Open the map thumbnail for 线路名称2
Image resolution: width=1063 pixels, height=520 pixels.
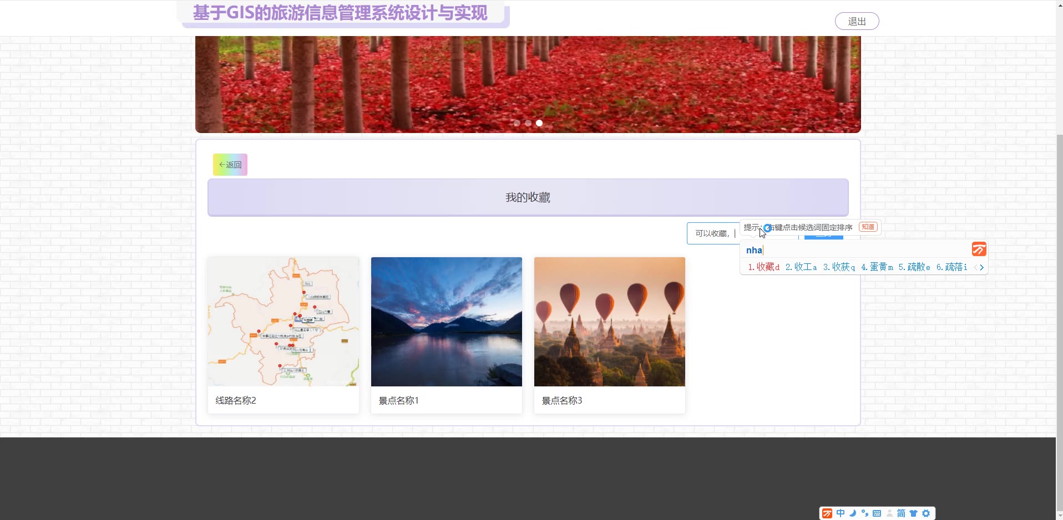point(284,322)
